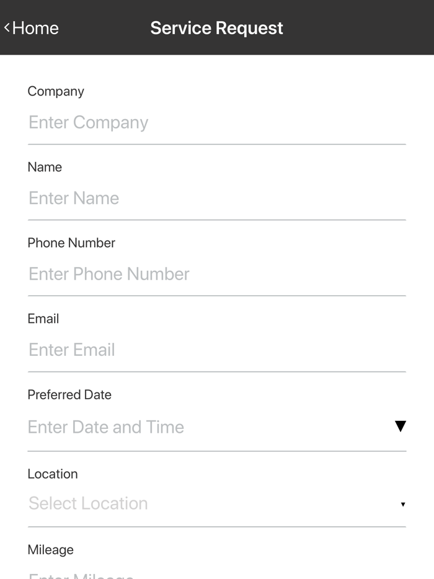Tap the back chevron icon beside Home
Screen dimensions: 434x579
[x=7, y=27]
